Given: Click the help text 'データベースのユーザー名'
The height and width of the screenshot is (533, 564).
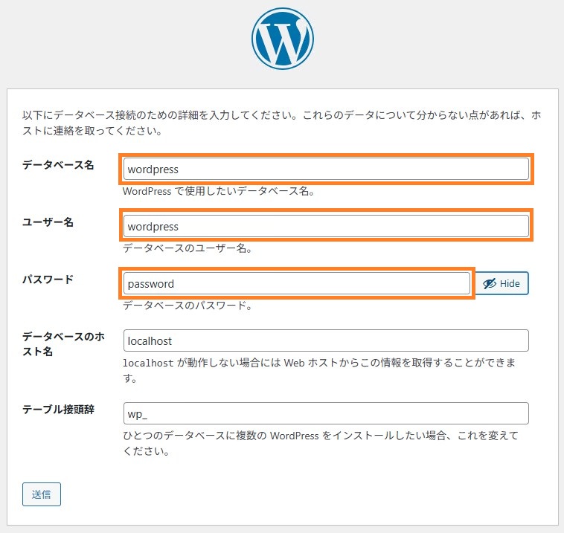Looking at the screenshot, I should (x=187, y=248).
